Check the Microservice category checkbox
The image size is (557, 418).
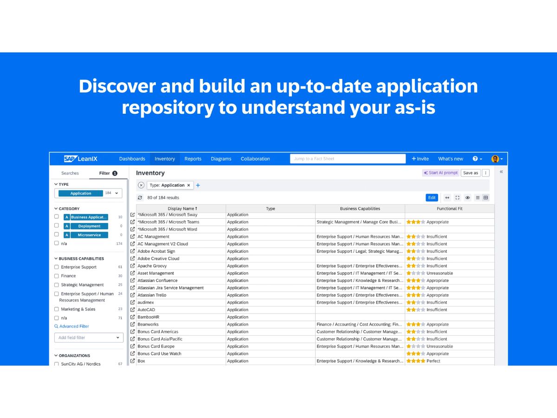click(57, 235)
